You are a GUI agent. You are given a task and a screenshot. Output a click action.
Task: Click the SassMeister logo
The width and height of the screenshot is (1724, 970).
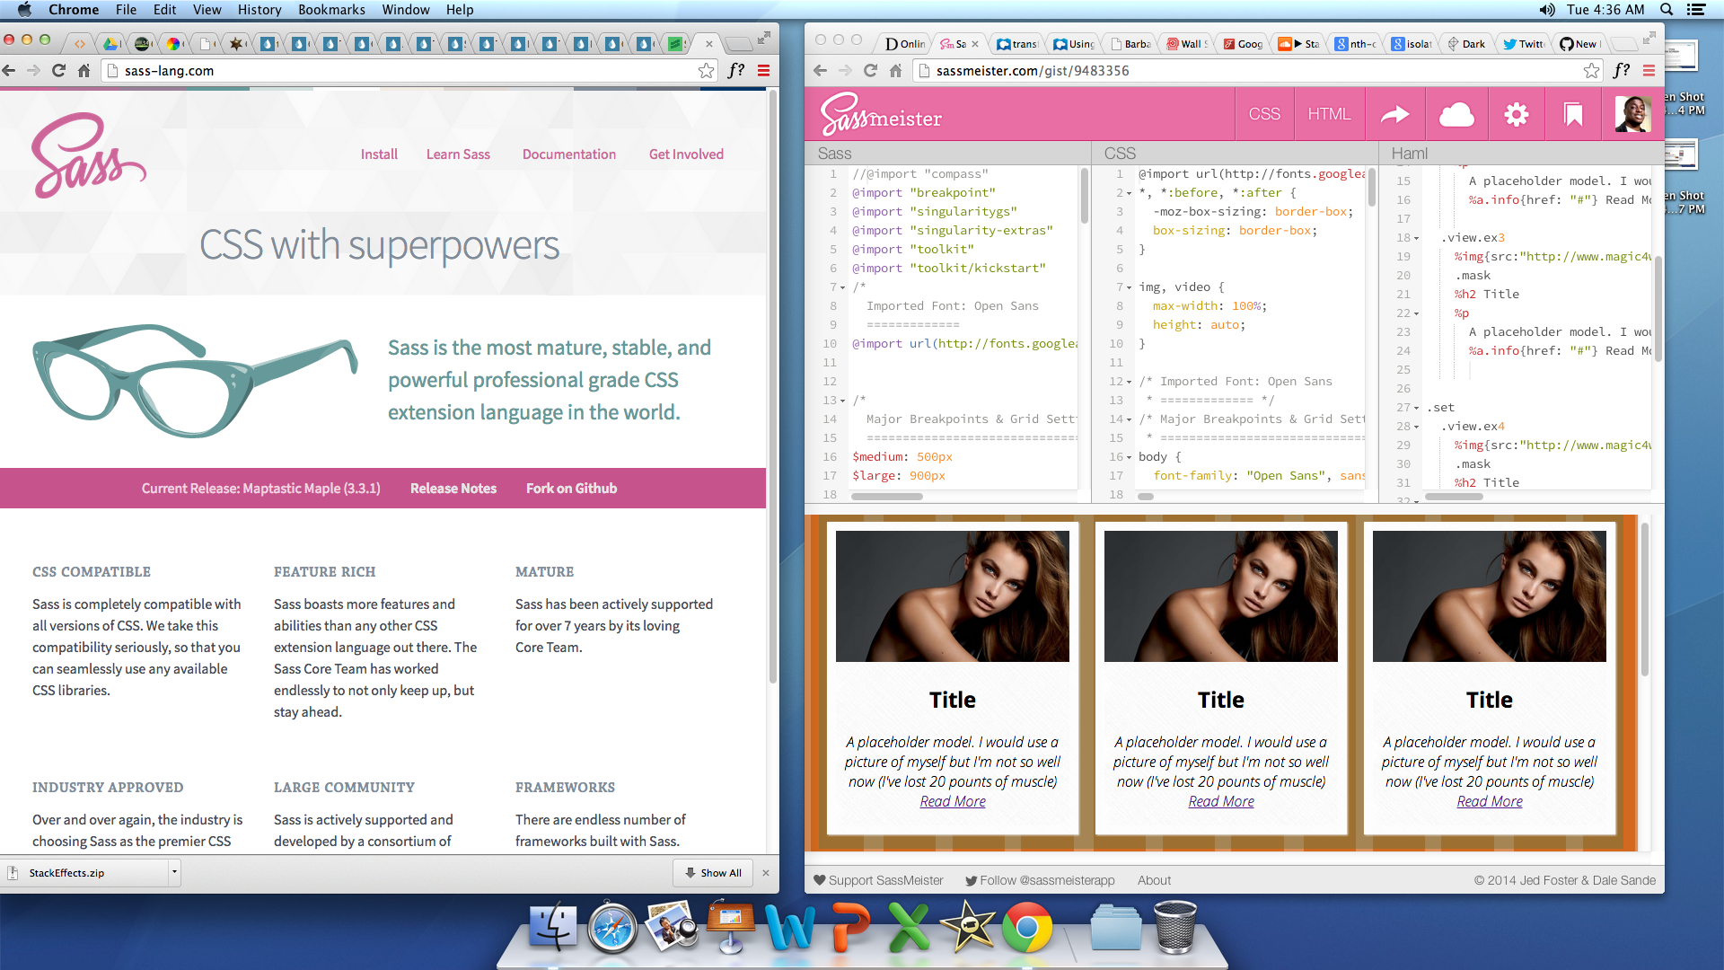tap(881, 114)
